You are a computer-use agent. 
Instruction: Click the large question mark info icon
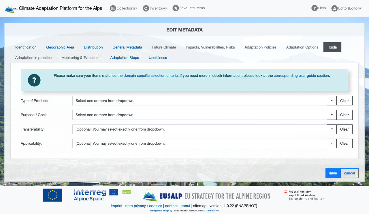[34, 80]
